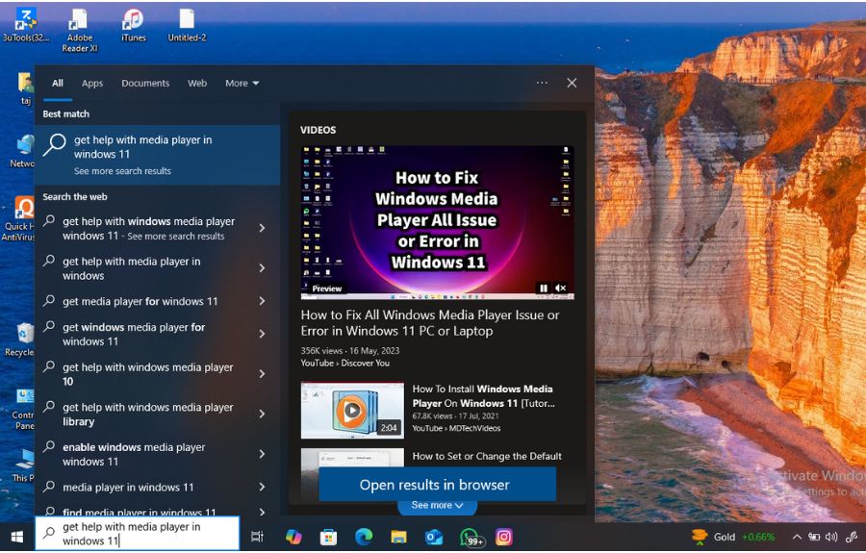Expand 'get media player for windows 11' arrow
866x553 pixels.
pyautogui.click(x=262, y=301)
